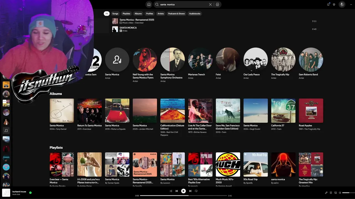Click the green saved checkmark for burbank house

coord(31,193)
